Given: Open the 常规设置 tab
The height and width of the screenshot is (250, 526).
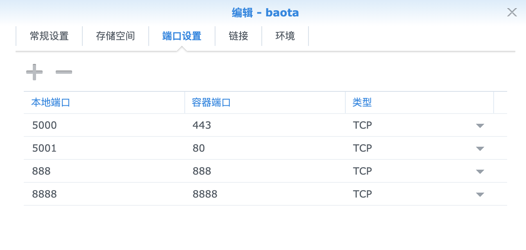Looking at the screenshot, I should (49, 36).
